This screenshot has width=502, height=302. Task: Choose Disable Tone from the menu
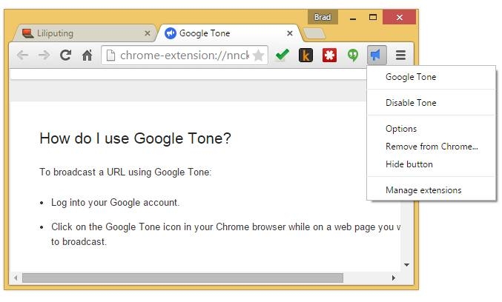[x=432, y=103]
